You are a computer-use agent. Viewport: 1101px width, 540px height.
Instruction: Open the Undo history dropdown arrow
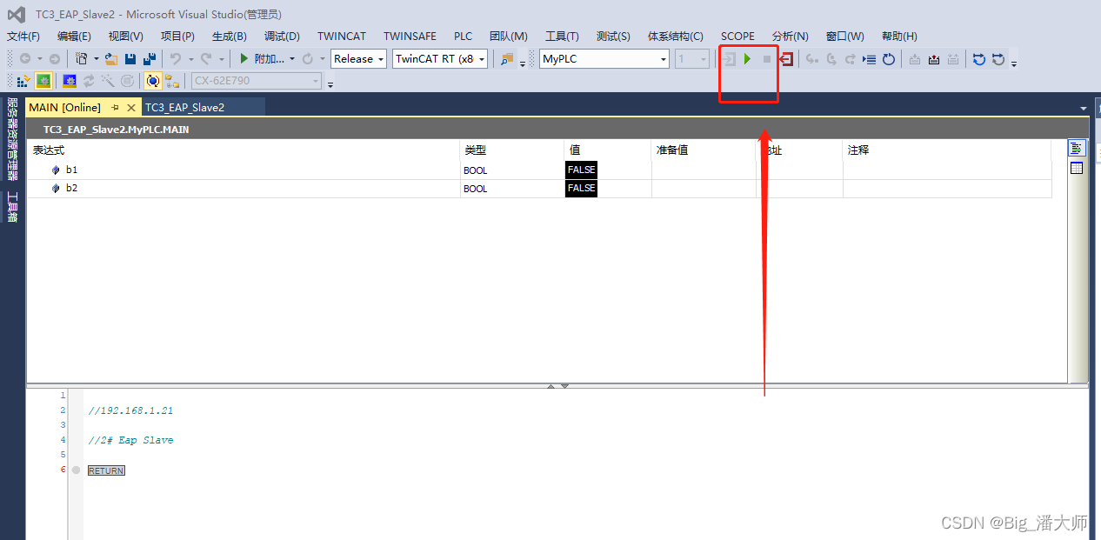click(x=190, y=59)
